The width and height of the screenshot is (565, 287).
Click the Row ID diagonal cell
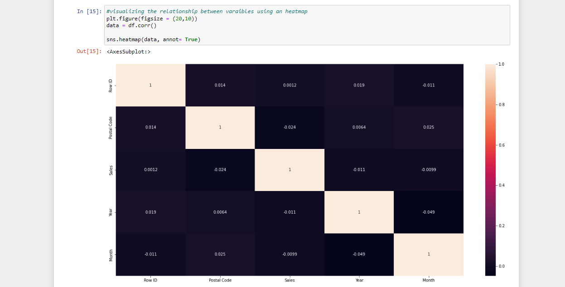(x=150, y=85)
